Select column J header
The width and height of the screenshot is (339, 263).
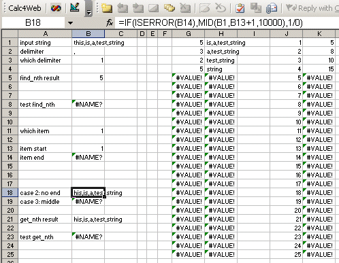(x=287, y=34)
